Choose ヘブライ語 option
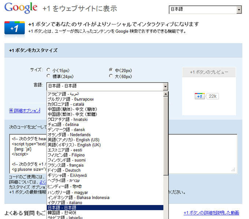The image size is (249, 219). coord(105,181)
